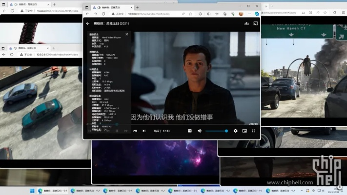Toggle subtitles in the player controls

click(190, 131)
